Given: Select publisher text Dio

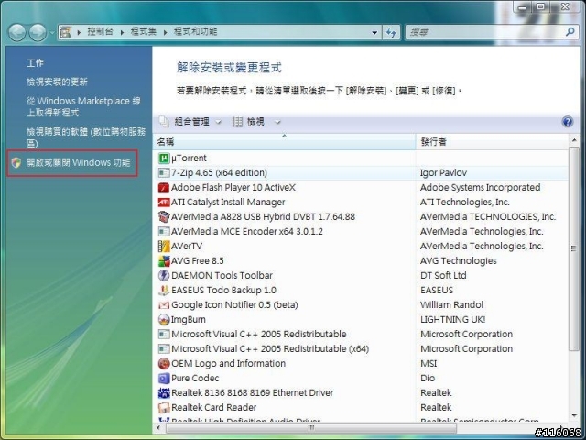Looking at the screenshot, I should [x=428, y=379].
